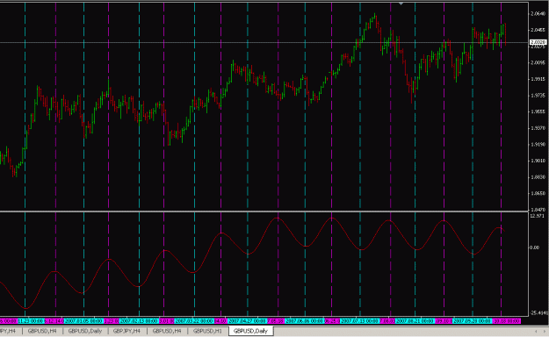
Task: Click the 1.9190 price scale value
Action: pyautogui.click(x=538, y=144)
